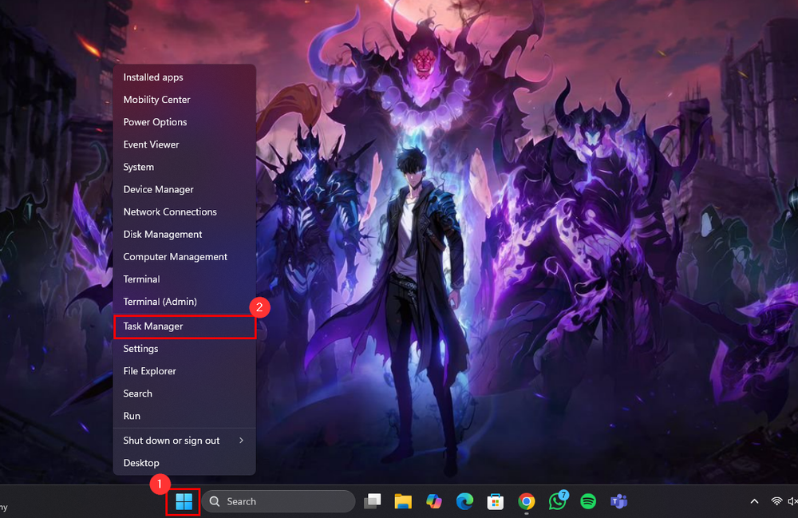Launch Event Viewer

coord(151,144)
